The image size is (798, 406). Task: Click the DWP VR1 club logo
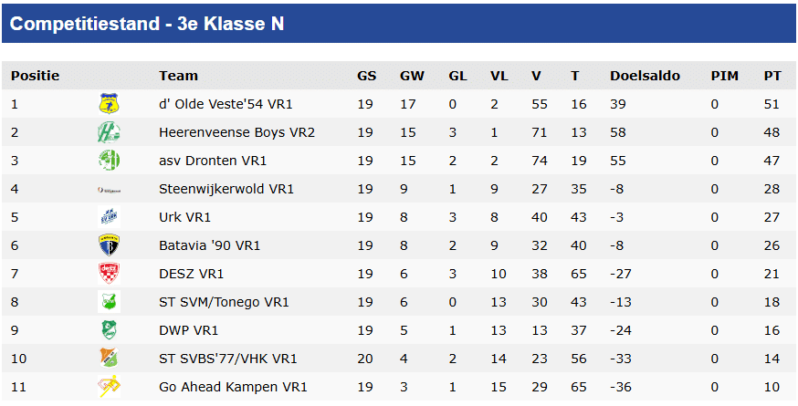click(x=109, y=330)
